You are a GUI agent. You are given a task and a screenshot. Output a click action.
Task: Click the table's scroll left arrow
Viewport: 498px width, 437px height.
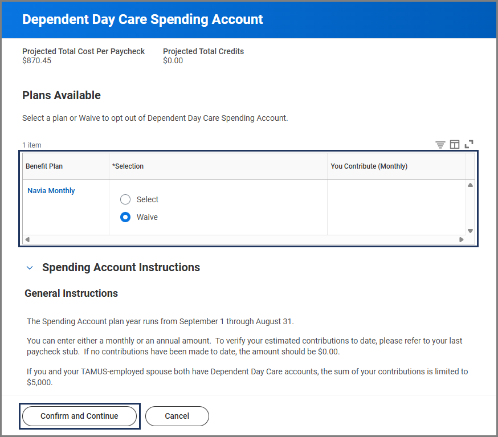click(x=27, y=240)
